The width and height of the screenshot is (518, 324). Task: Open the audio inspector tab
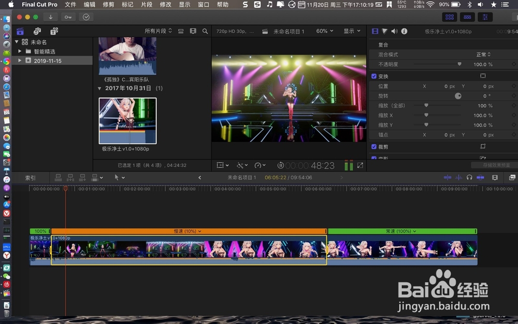point(394,31)
